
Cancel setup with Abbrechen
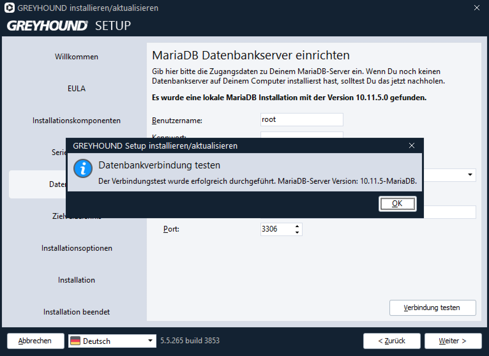(x=35, y=341)
